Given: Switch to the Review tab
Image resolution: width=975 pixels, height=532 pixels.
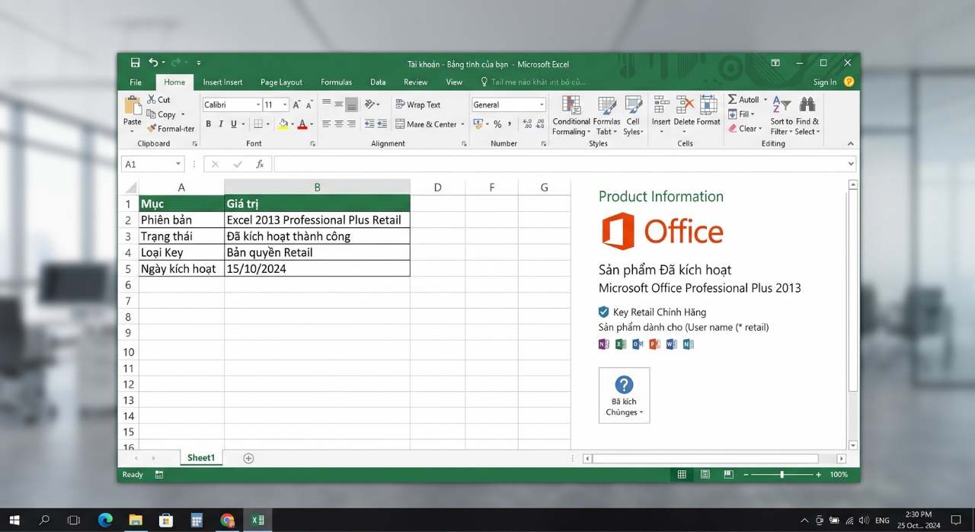Looking at the screenshot, I should pos(416,82).
